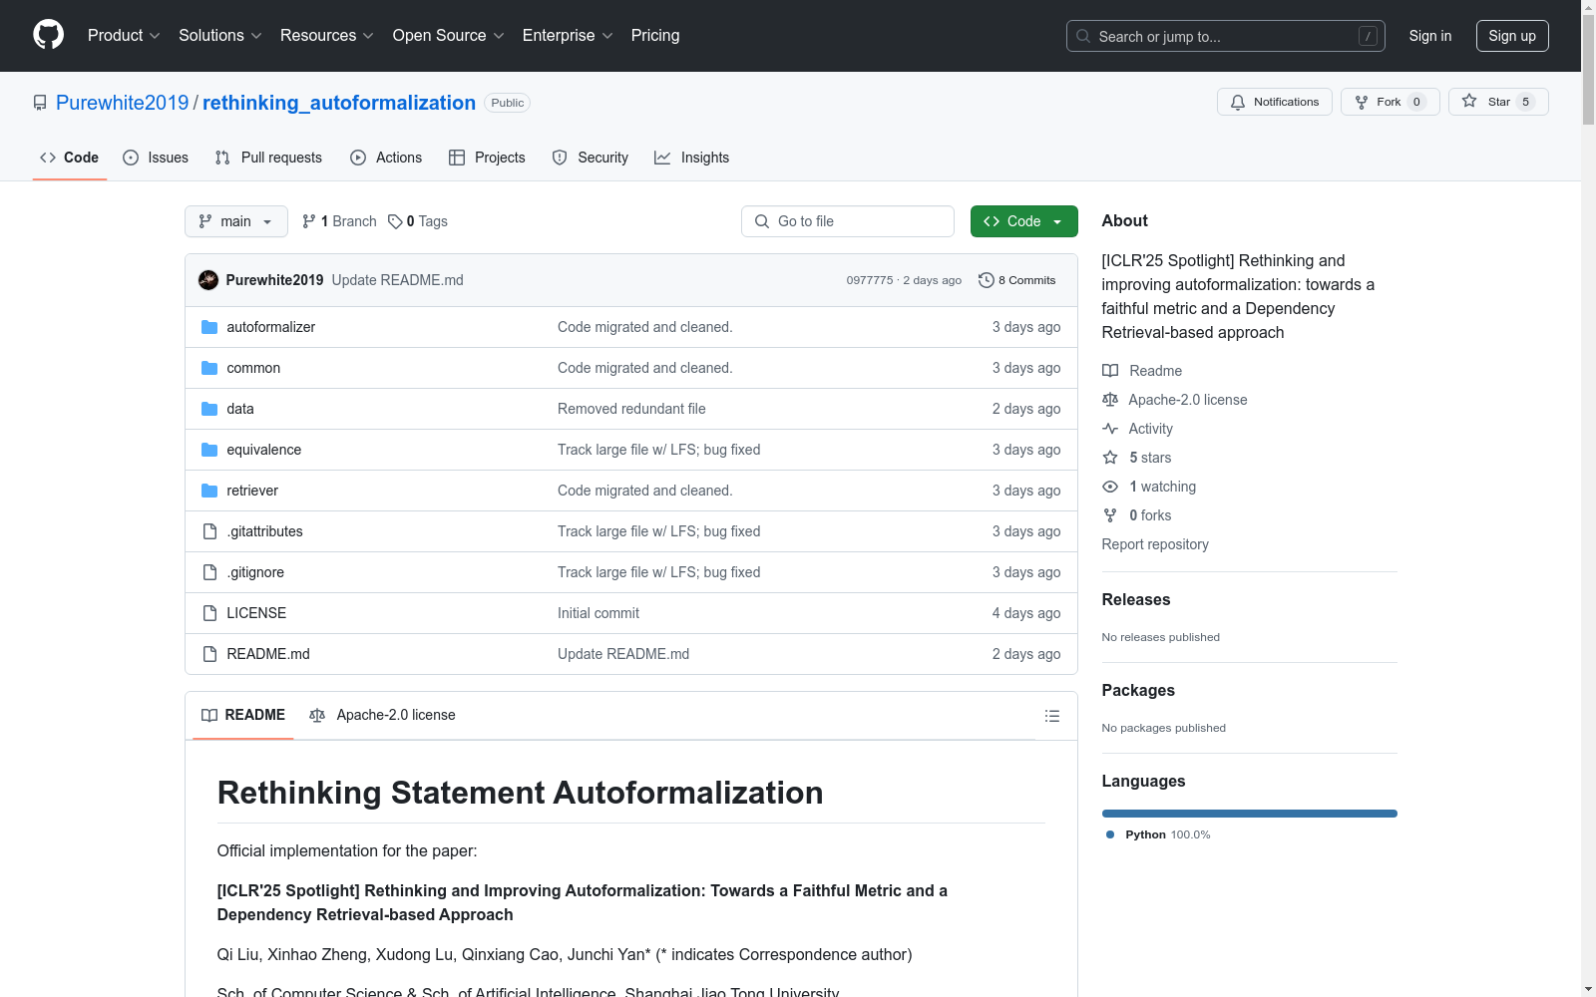Image resolution: width=1596 pixels, height=997 pixels.
Task: Switch to the Code tab
Action: 70,158
